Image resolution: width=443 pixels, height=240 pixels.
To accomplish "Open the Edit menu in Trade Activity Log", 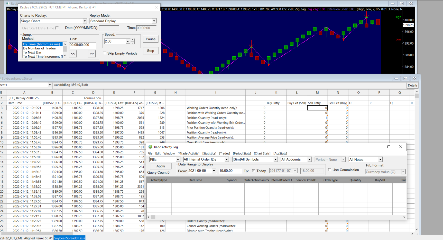I will point(158,153).
